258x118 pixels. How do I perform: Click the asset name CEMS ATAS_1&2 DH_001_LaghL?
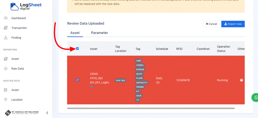click(100, 78)
